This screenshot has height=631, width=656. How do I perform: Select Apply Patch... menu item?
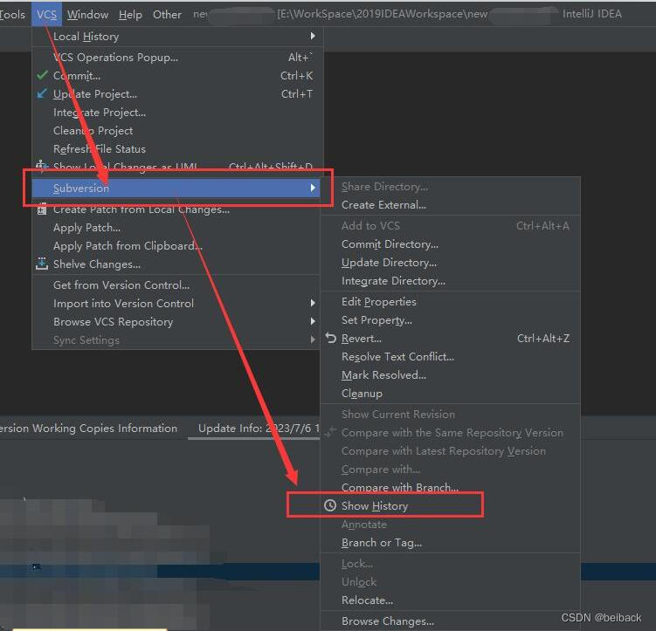176,227
